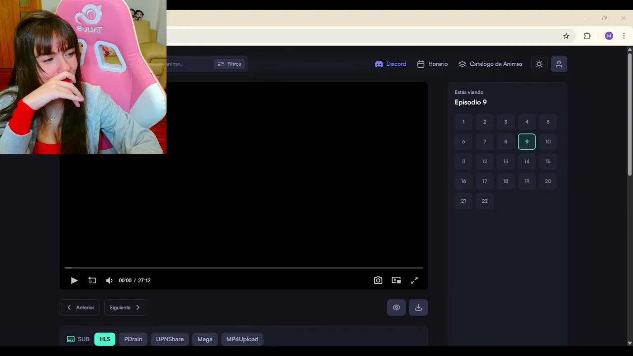Open picture-in-picture mode

[x=396, y=280]
